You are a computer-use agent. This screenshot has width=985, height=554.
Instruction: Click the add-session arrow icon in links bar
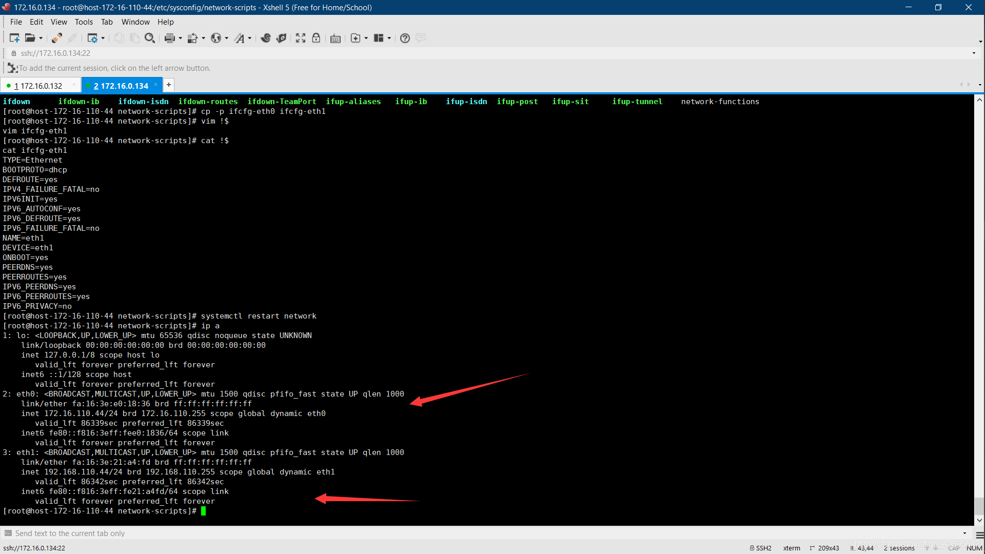[x=12, y=68]
